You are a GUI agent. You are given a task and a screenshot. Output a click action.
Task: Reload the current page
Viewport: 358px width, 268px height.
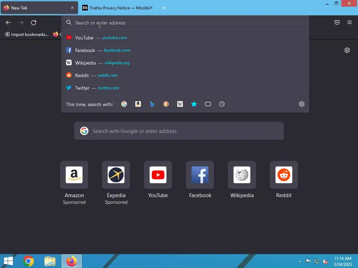click(x=34, y=23)
